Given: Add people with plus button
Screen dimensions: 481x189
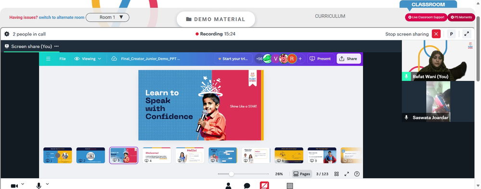Looking at the screenshot, I should [300, 59].
